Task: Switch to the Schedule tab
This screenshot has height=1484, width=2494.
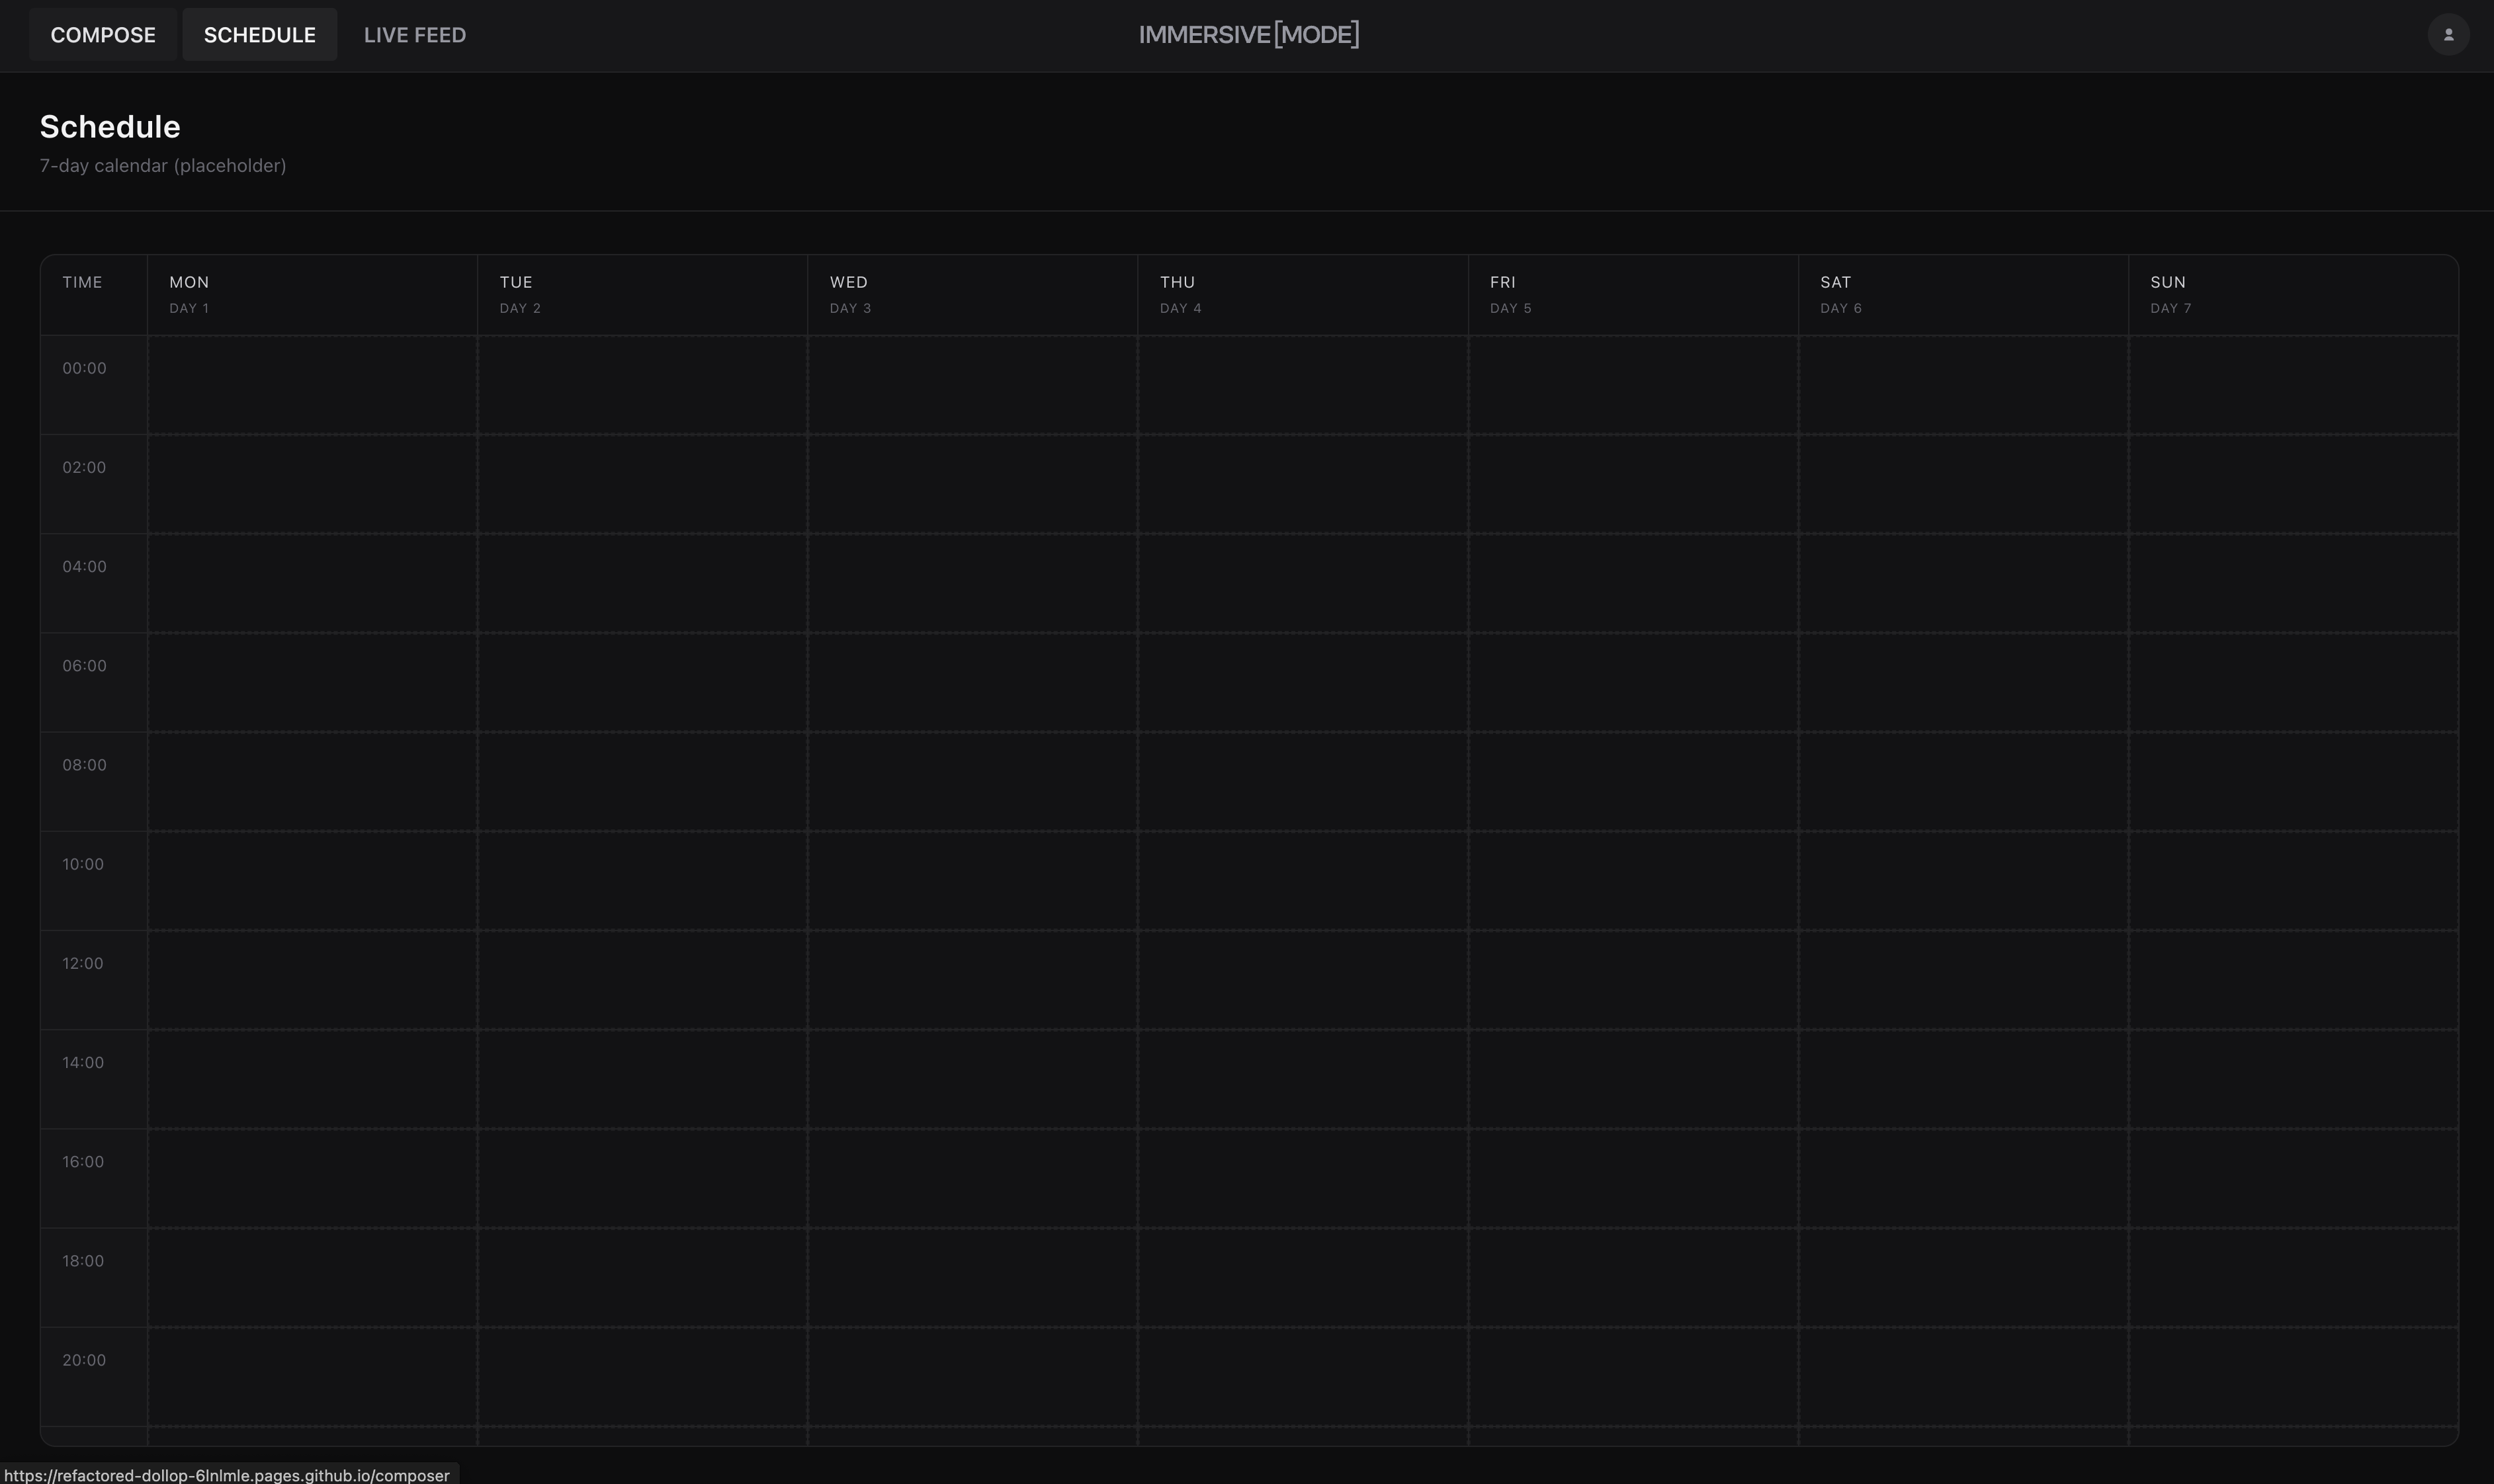Action: tap(259, 35)
